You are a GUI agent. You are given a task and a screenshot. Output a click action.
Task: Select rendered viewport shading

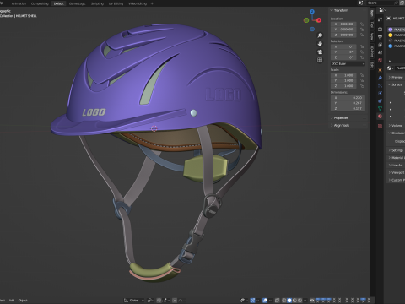click(300, 301)
